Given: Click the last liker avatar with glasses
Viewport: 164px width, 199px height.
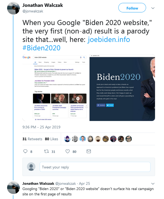Looking at the screenshot, I should coord(129,139).
